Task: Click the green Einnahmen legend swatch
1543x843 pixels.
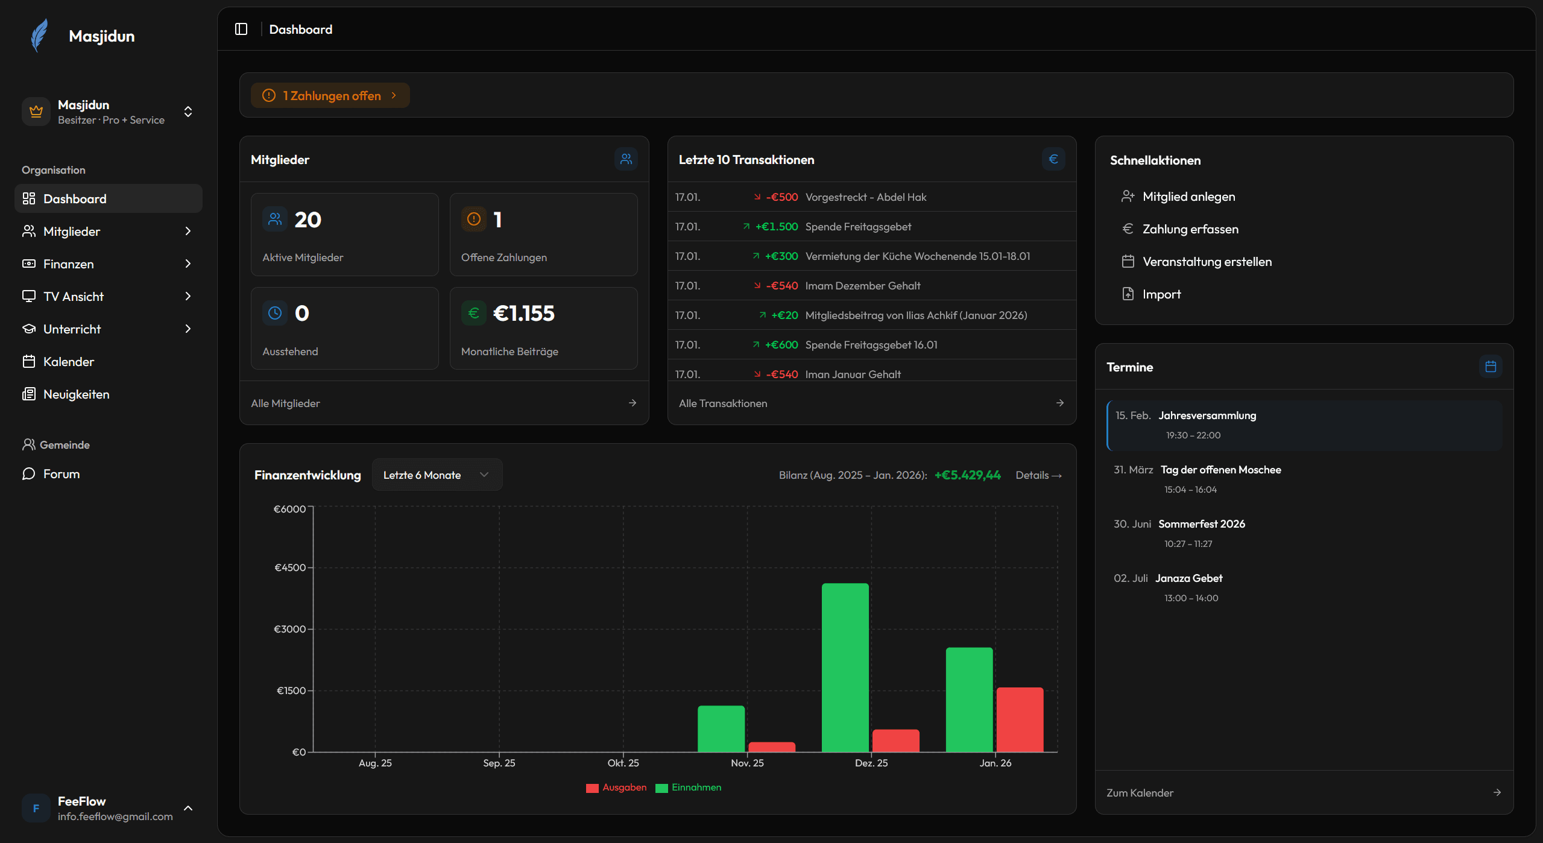Action: [661, 788]
